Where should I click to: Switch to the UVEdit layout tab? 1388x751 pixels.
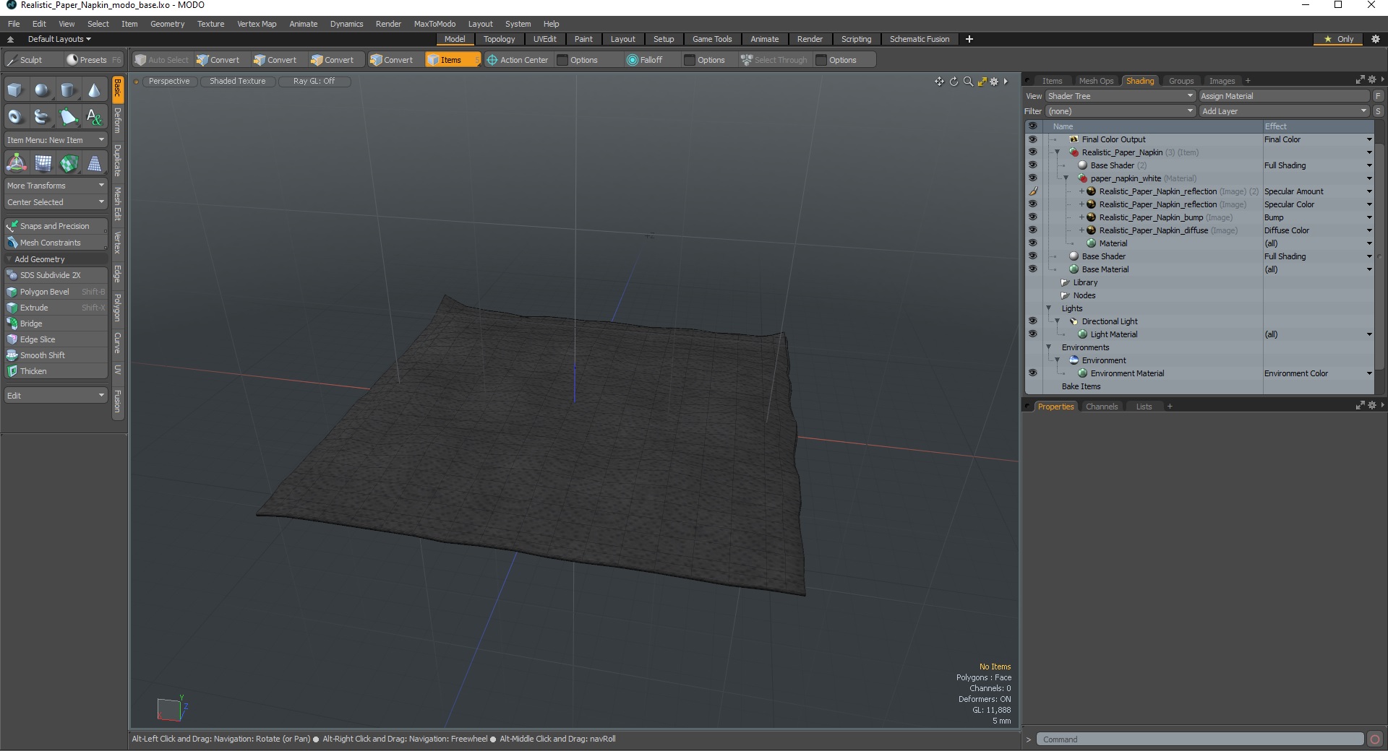coord(544,39)
